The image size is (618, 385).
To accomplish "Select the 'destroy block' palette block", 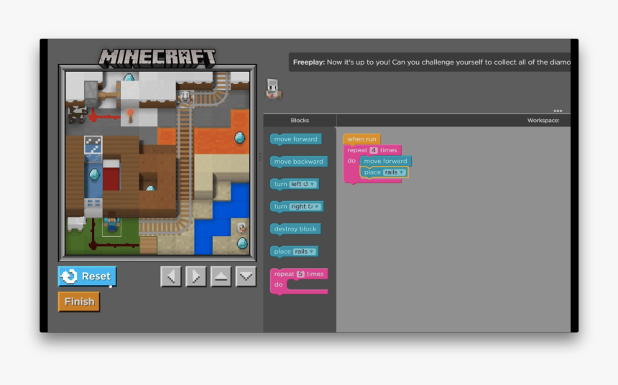I will tap(295, 229).
